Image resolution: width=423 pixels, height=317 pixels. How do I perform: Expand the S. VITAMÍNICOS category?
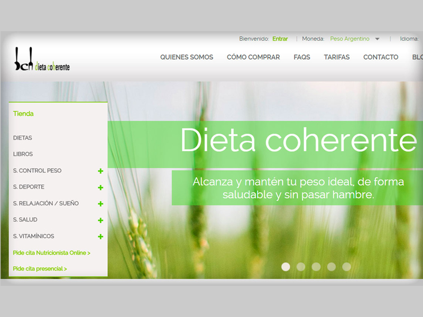click(x=100, y=236)
